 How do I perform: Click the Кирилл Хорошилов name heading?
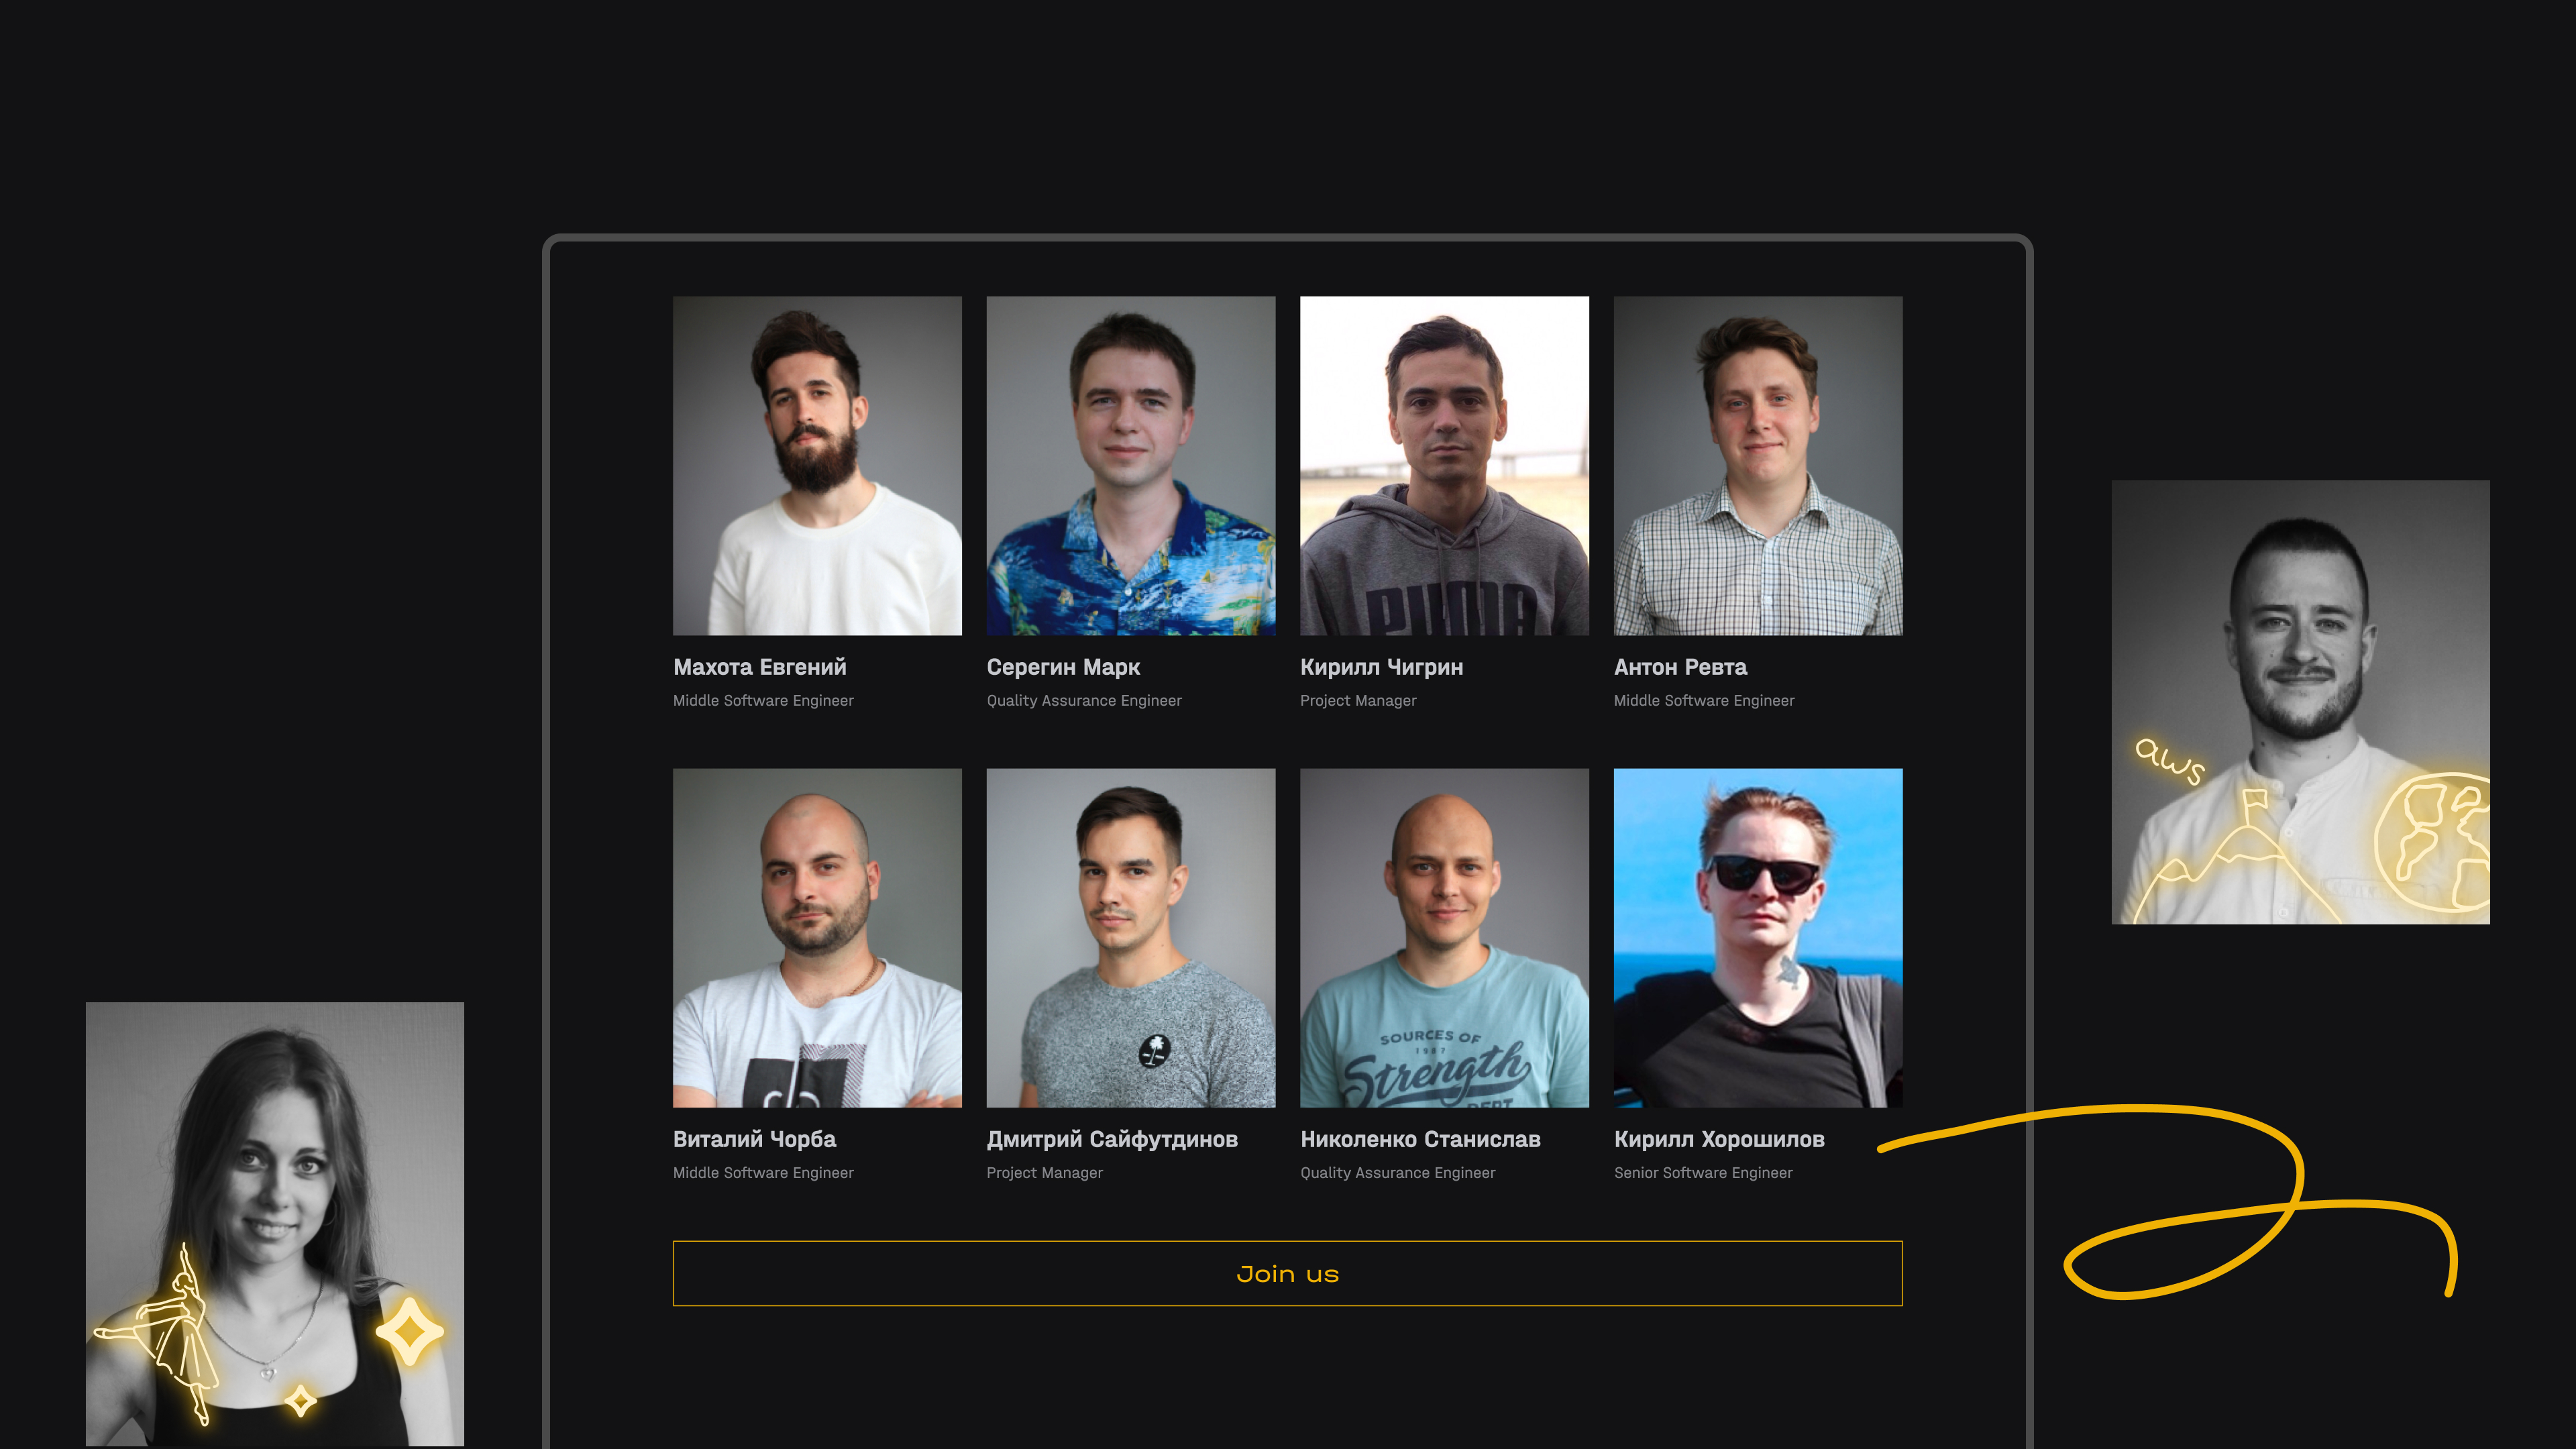click(x=1719, y=1139)
